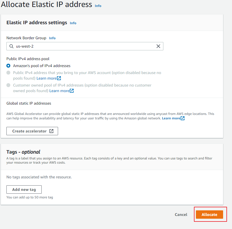Click external link icon after Global Accelerator Learn more
This screenshot has height=229, width=232.
tap(183, 118)
